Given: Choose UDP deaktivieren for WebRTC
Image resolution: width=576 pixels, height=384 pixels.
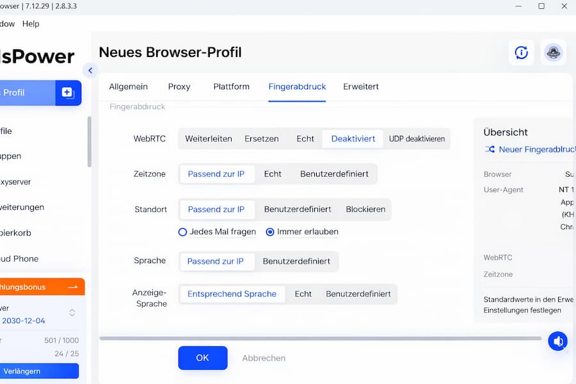Looking at the screenshot, I should [417, 139].
